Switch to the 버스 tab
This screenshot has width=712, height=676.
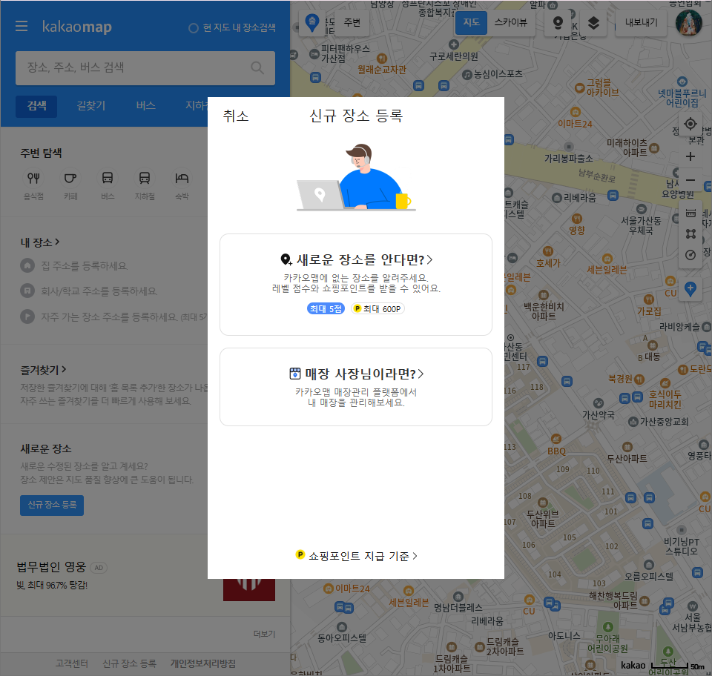tap(146, 106)
